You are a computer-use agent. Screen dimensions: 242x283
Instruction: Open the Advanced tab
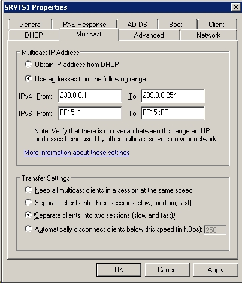pos(149,35)
